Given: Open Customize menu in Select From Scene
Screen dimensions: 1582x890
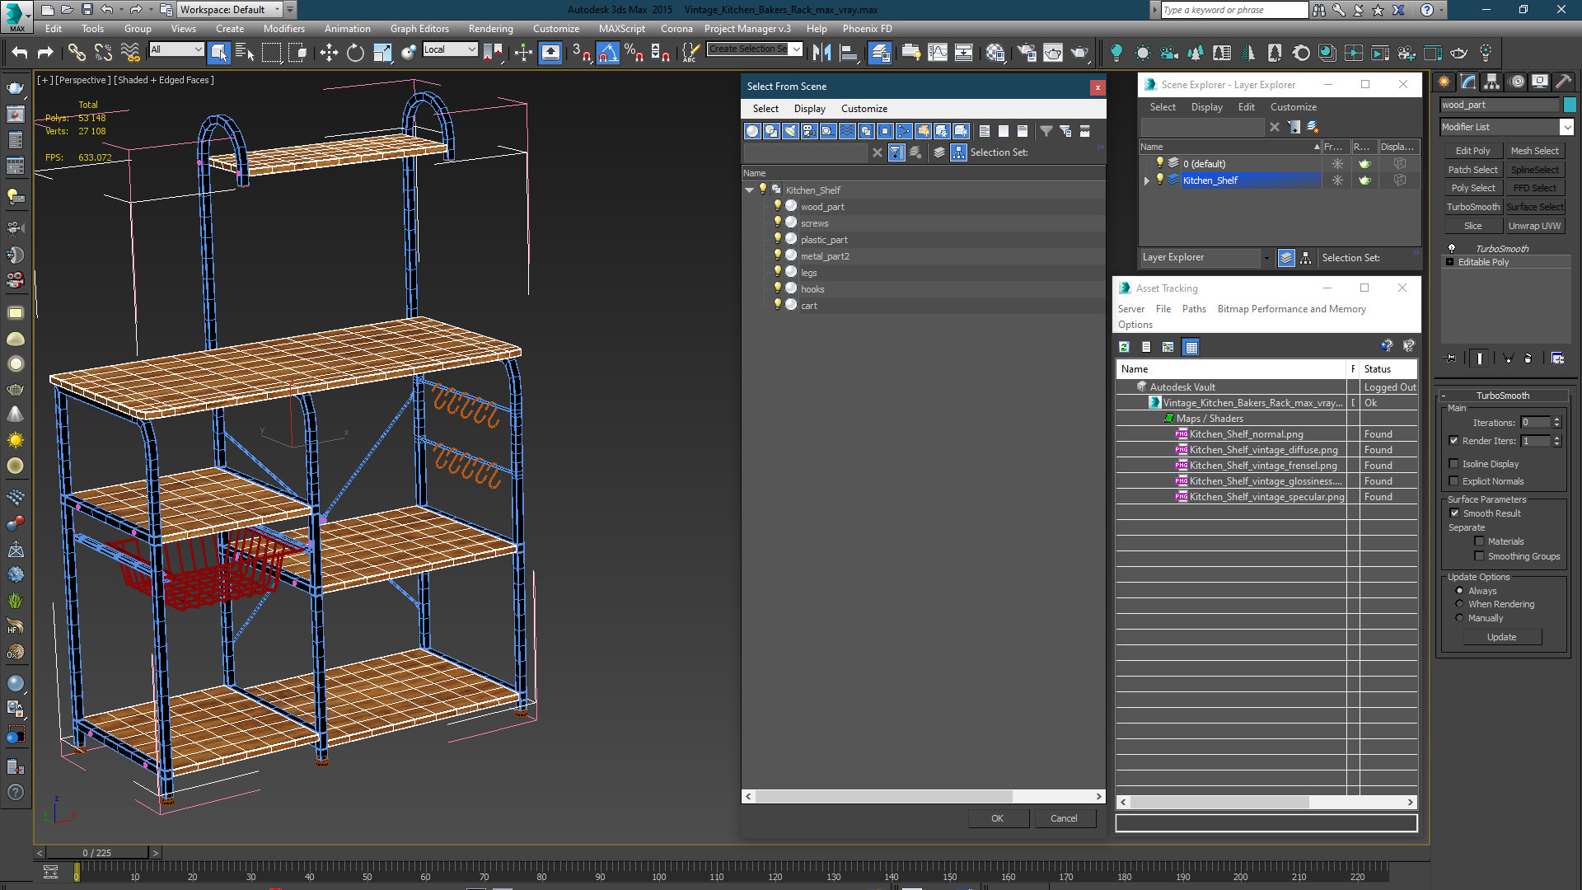Looking at the screenshot, I should click(x=864, y=109).
